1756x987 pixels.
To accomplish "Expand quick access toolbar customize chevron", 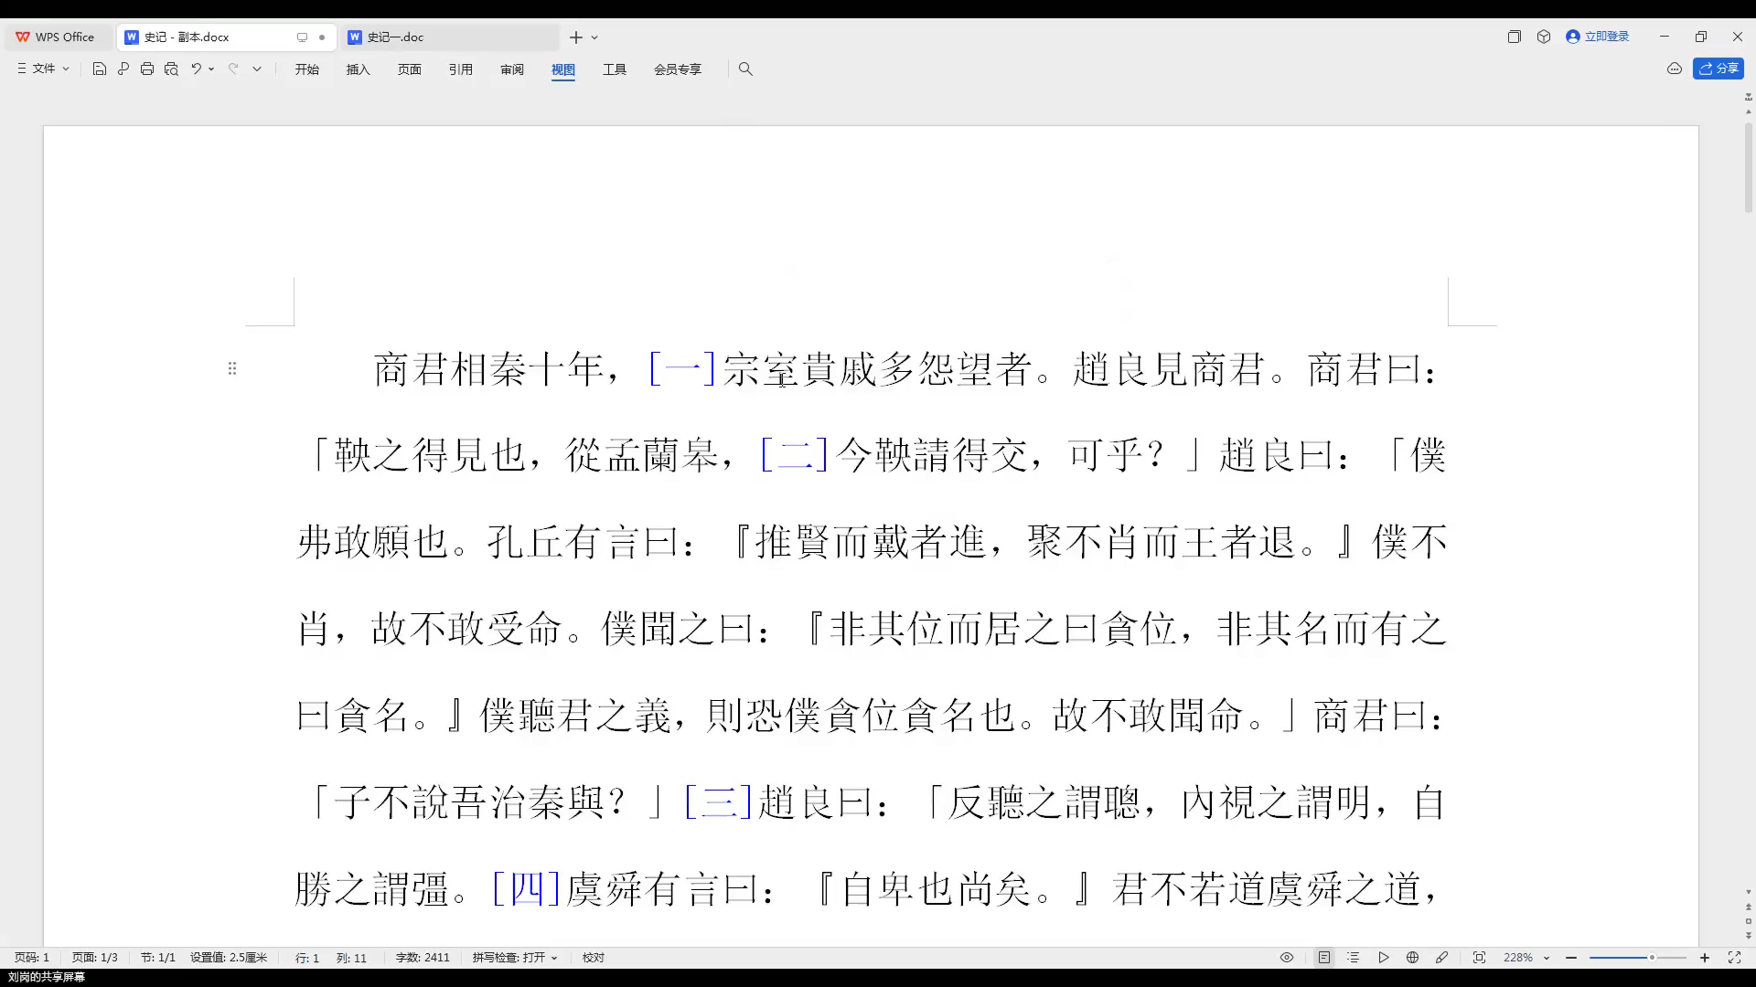I will coord(257,69).
